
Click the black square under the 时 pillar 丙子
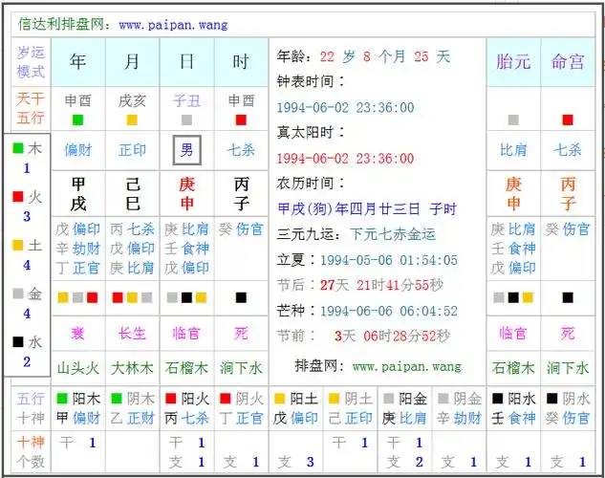[x=241, y=297]
